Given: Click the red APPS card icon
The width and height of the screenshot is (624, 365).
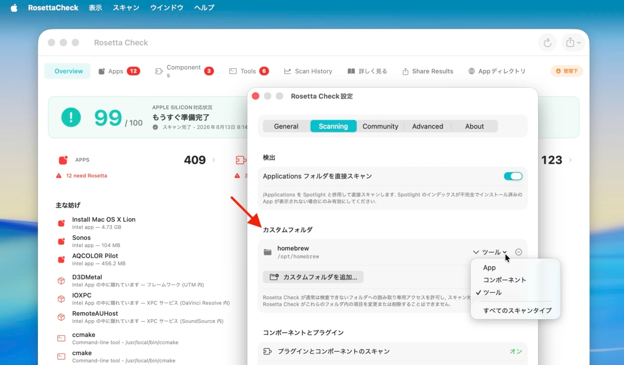Looking at the screenshot, I should [63, 160].
